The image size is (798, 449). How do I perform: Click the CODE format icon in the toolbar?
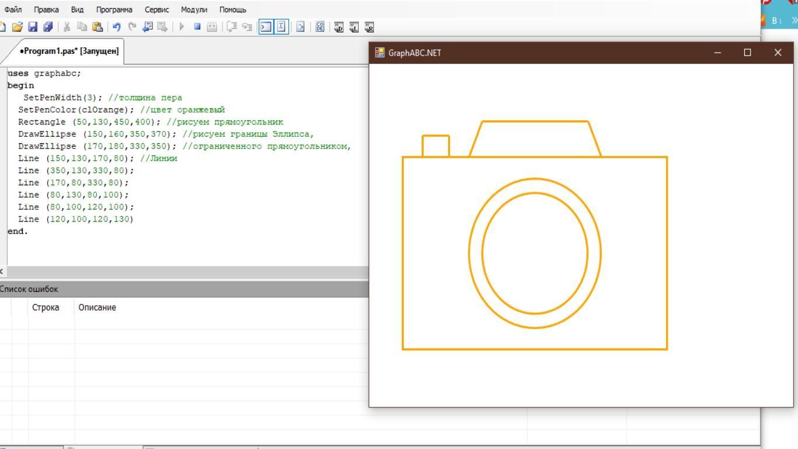pyautogui.click(x=320, y=27)
